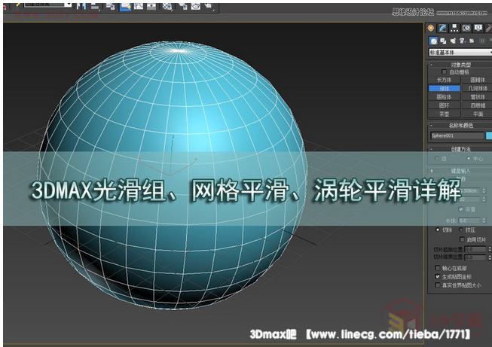Image resolution: width=492 pixels, height=347 pixels.
Task: Click the 管状体 object button
Action: [x=478, y=97]
